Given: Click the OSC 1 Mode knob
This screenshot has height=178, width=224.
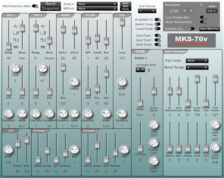Looking at the screenshot, I should [22, 114].
